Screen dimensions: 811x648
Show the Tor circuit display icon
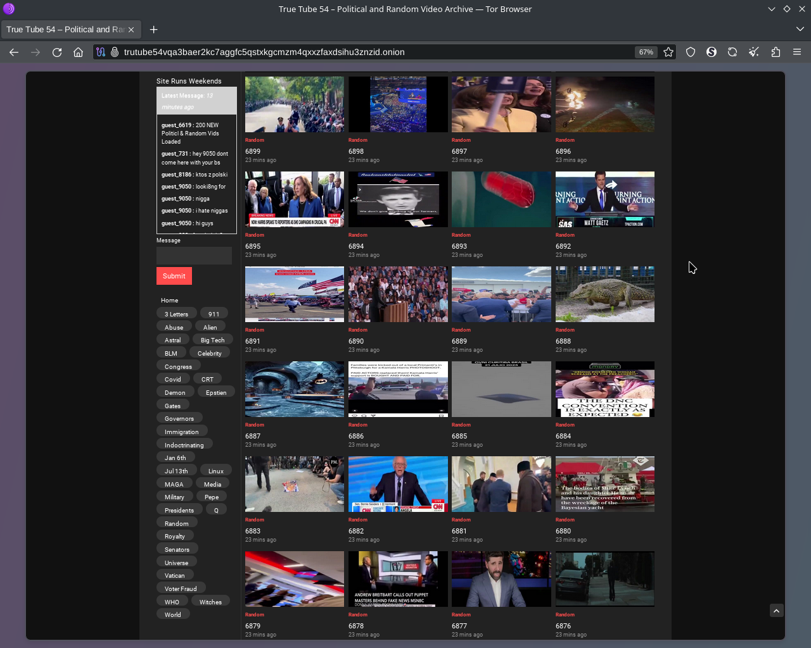click(x=101, y=52)
